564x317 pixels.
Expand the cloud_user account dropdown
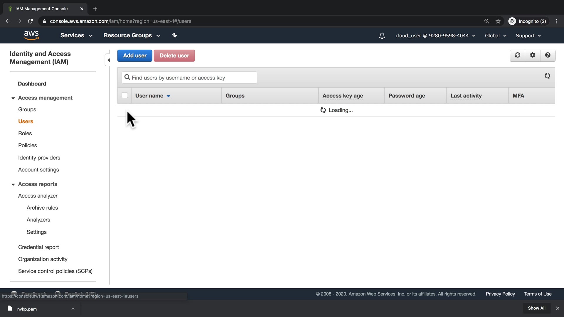coord(435,36)
